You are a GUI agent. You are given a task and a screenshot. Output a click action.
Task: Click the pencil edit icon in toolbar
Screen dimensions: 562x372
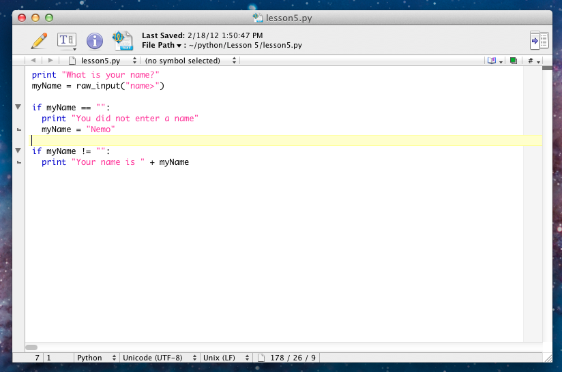39,41
